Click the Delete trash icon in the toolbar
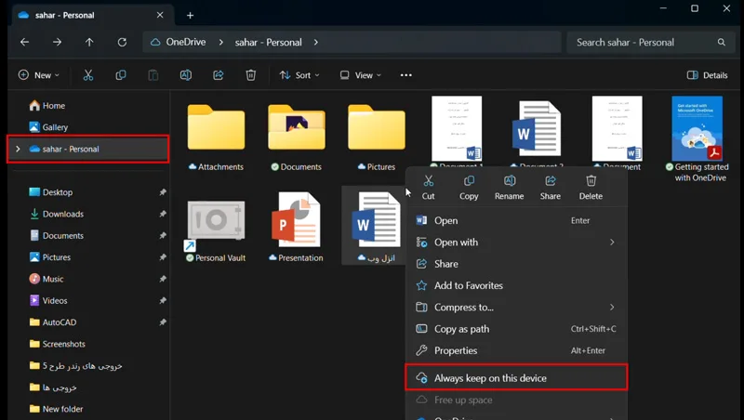Screen dimensions: 744x420 (250, 75)
